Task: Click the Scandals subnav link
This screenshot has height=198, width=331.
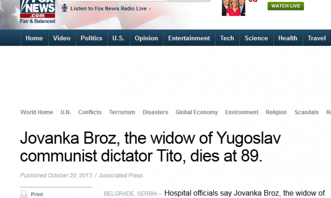Action: [306, 112]
